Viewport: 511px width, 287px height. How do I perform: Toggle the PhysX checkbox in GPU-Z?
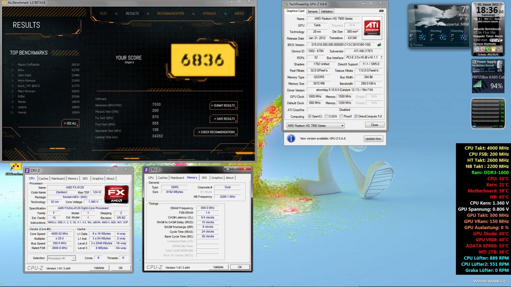tap(341, 117)
